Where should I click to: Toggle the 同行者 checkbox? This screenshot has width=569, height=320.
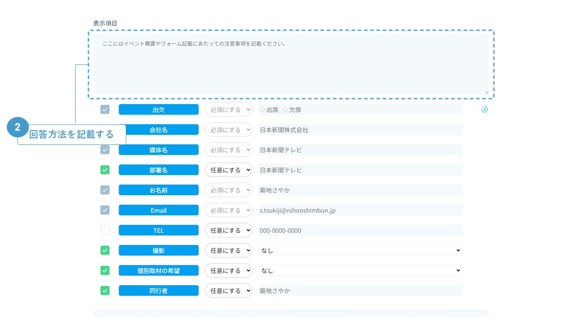coord(105,291)
